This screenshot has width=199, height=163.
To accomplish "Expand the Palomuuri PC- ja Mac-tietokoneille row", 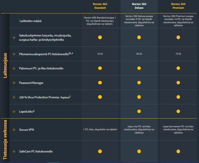I will pos(14,68).
